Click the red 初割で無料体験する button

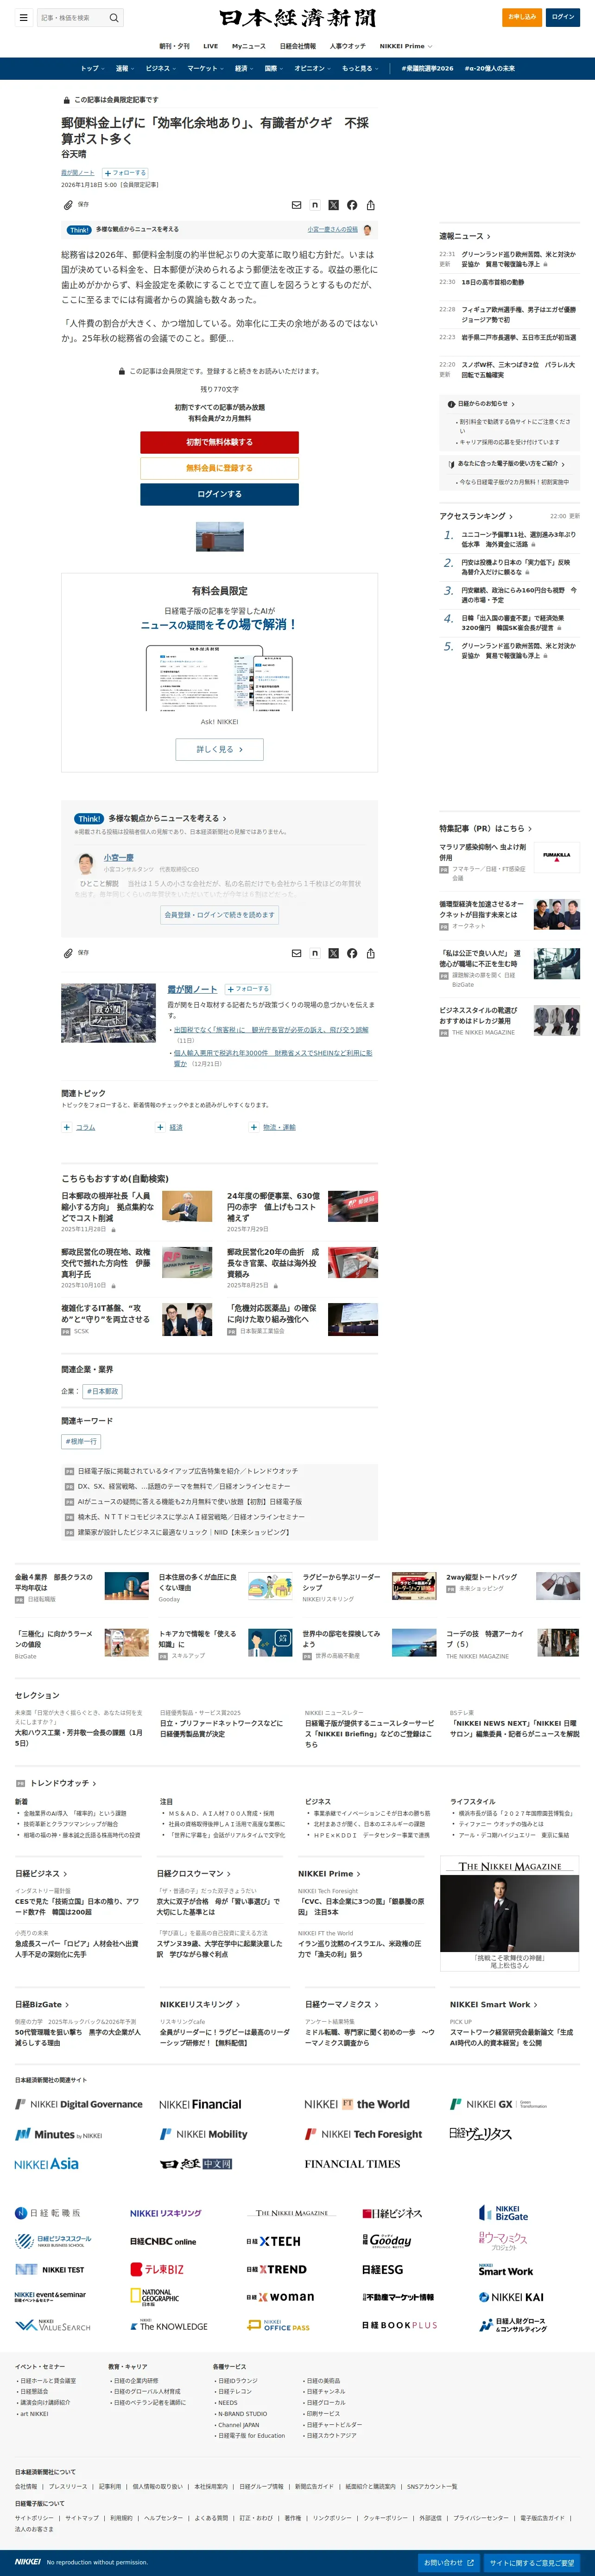220,442
